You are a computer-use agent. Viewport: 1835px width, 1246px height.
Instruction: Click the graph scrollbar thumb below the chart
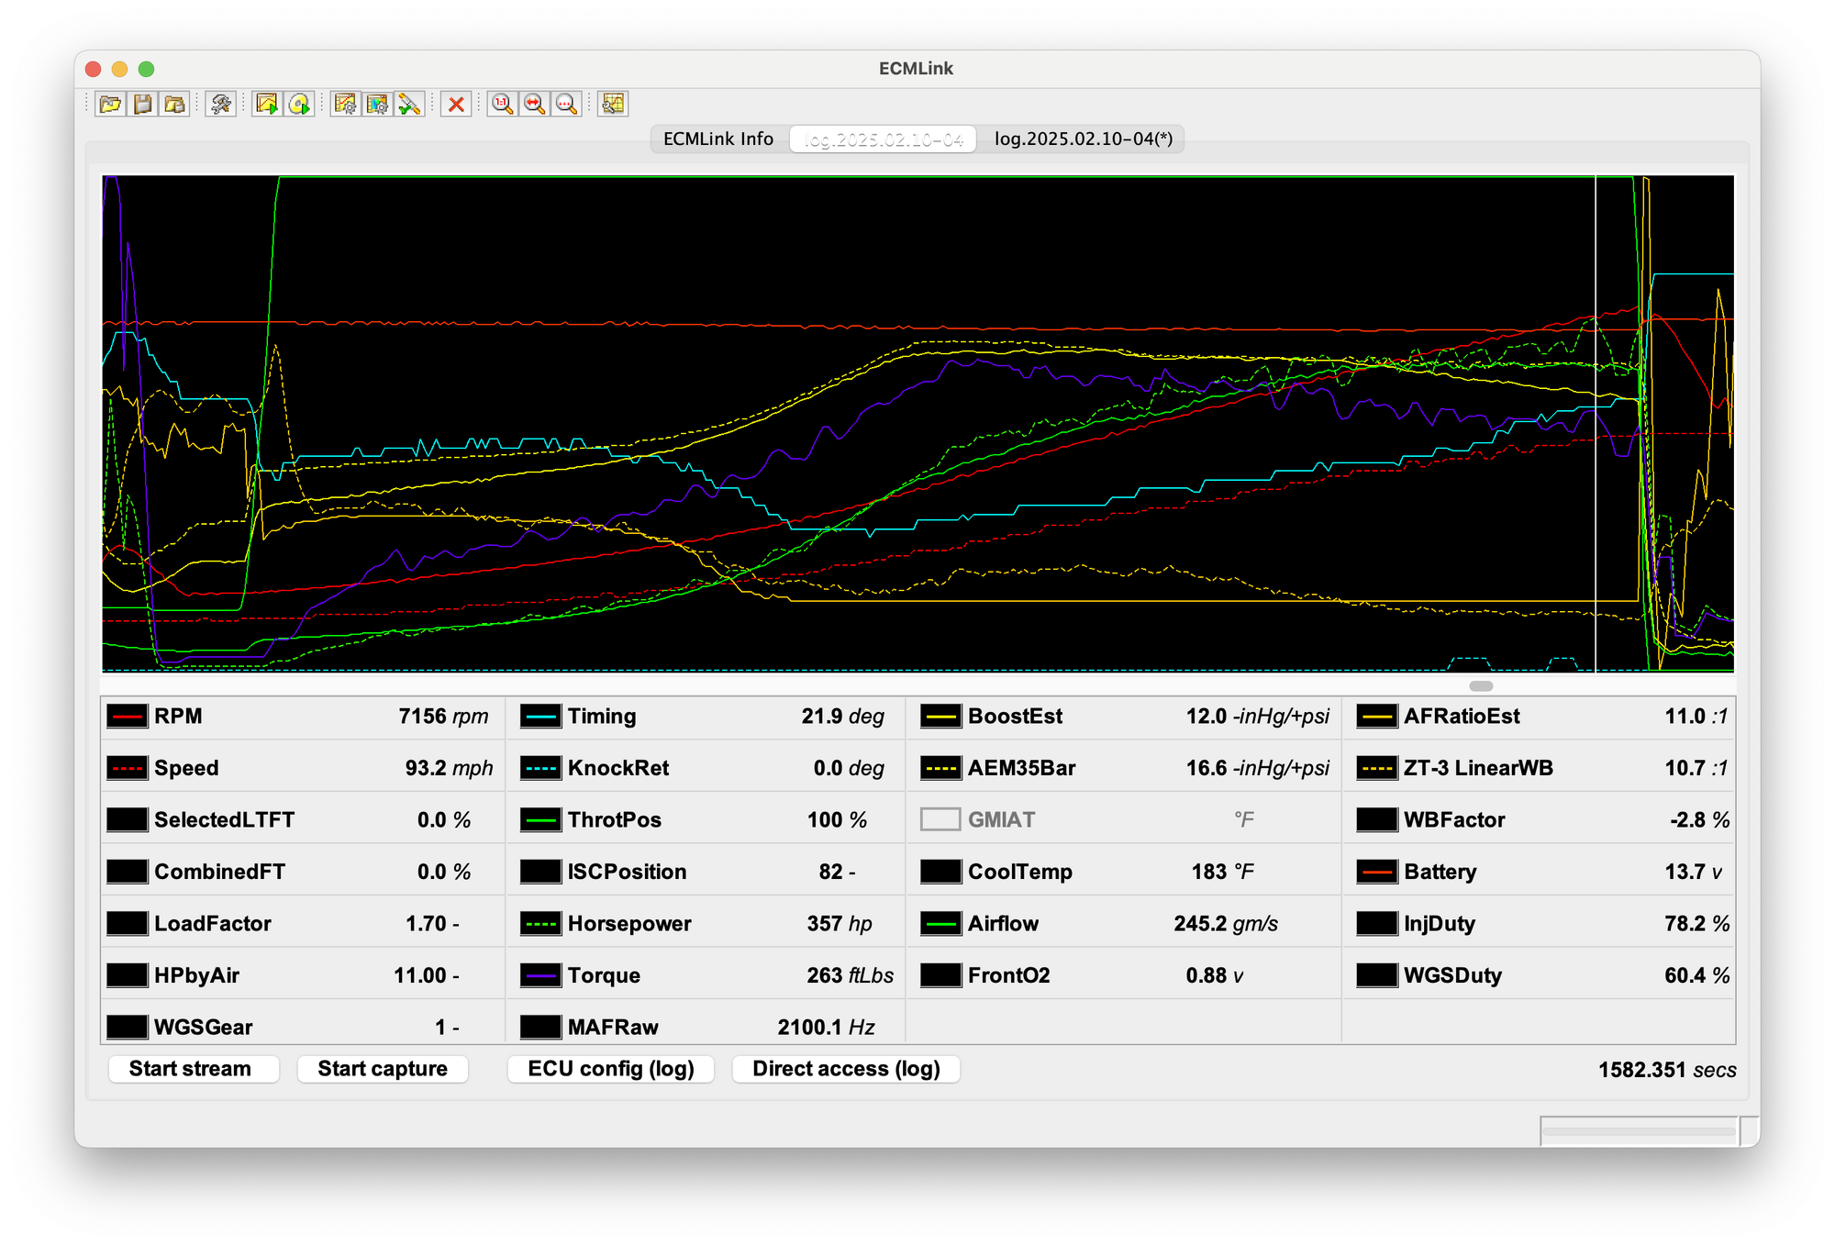pos(1481,685)
